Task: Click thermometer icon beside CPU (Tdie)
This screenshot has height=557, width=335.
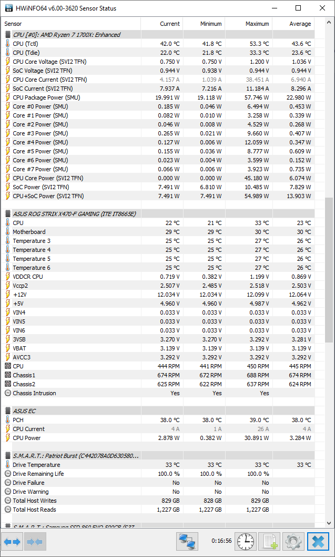Action: 7,53
